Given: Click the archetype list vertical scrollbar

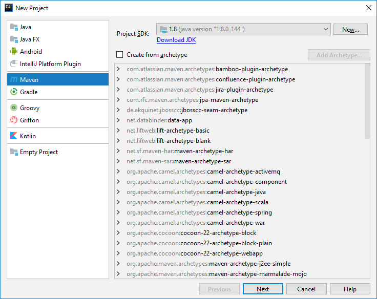Looking at the screenshot, I should (x=367, y=102).
